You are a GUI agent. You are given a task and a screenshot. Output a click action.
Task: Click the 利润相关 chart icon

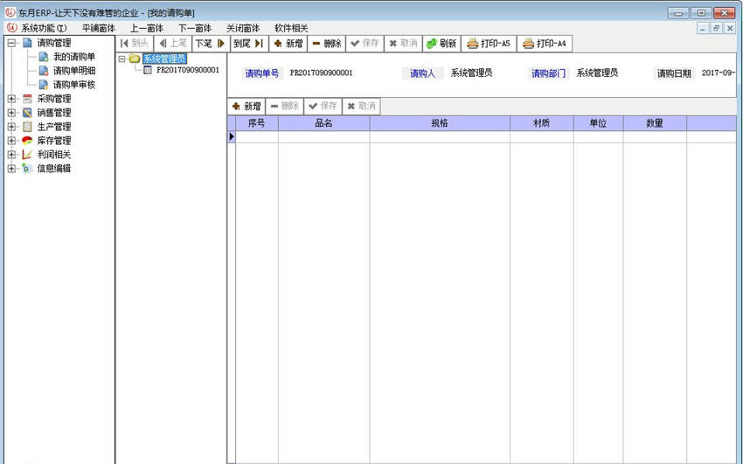click(x=27, y=155)
